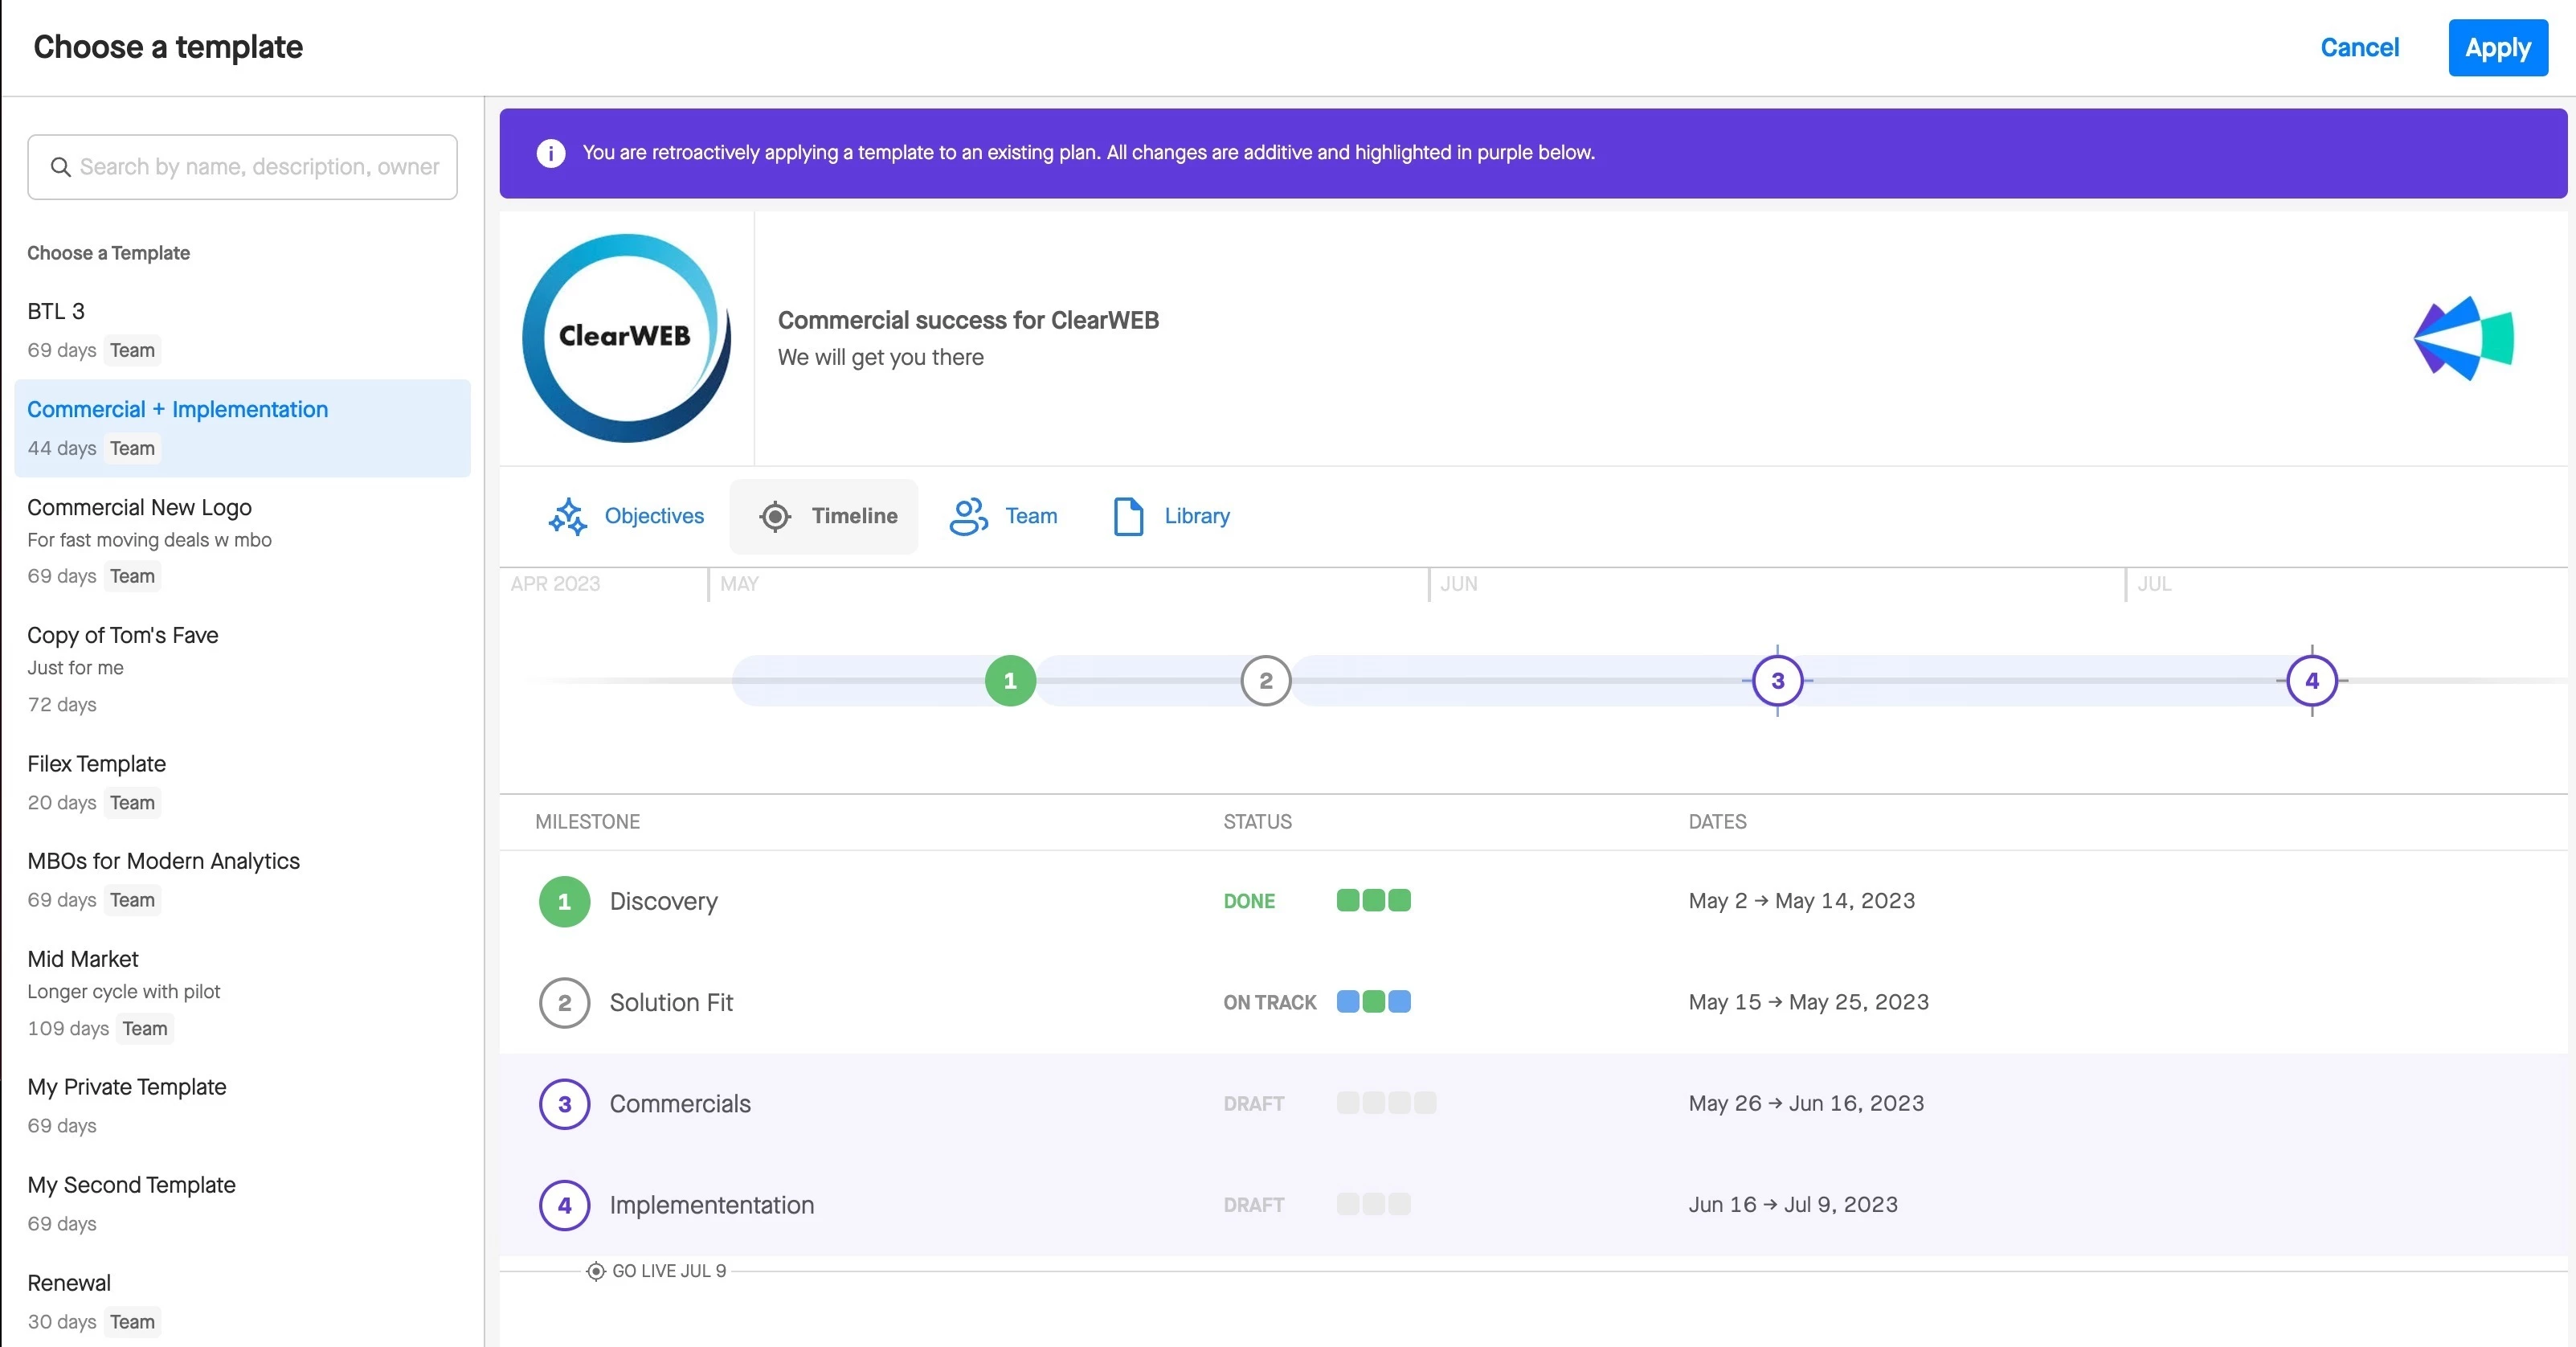Screen dimensions: 2576x1347
Task: Apply the selected template
Action: [2497, 47]
